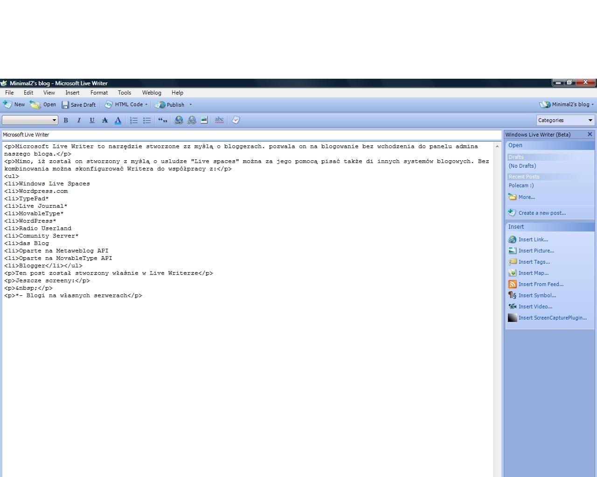The width and height of the screenshot is (597, 477).
Task: Open the Format menu
Action: pos(99,93)
